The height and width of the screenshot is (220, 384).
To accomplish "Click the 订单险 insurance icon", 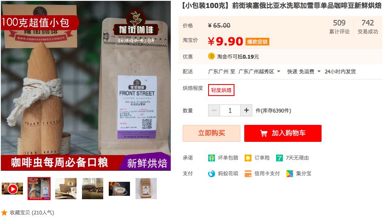I will [x=248, y=158].
